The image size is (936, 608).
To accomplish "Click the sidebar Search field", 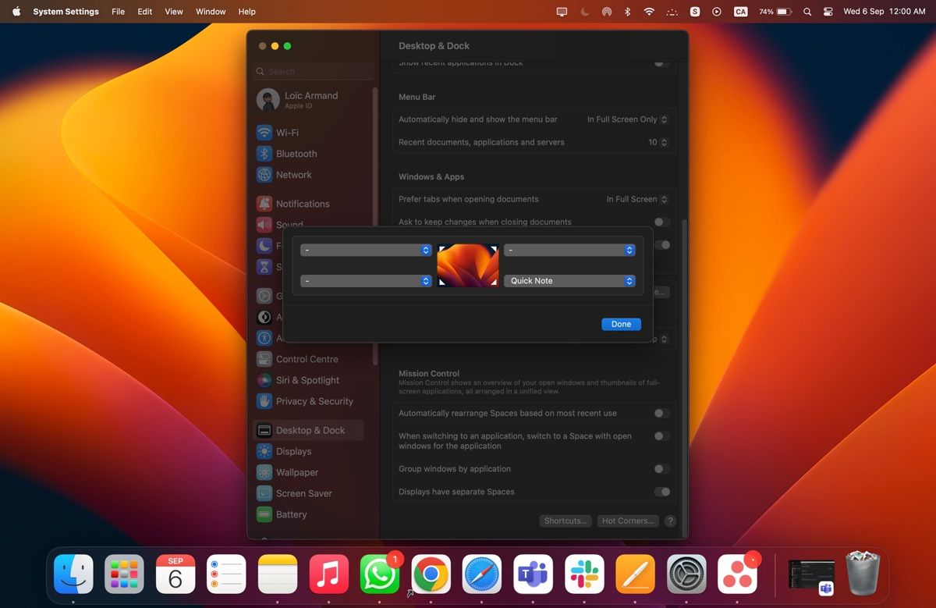I will 312,70.
